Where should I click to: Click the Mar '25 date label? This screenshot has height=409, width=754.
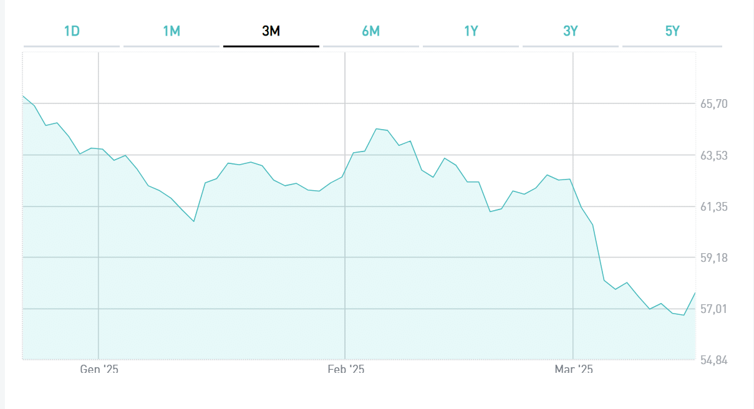574,370
